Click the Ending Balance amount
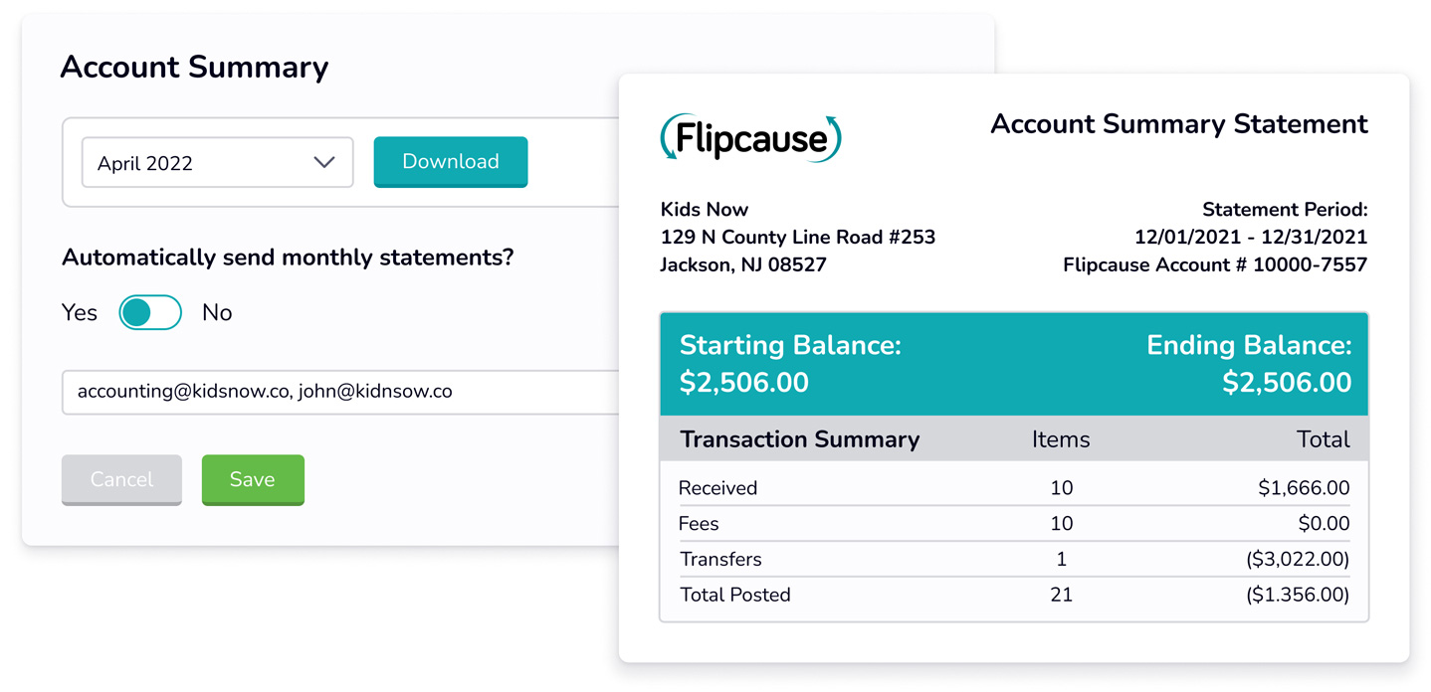1431x692 pixels. (1287, 383)
